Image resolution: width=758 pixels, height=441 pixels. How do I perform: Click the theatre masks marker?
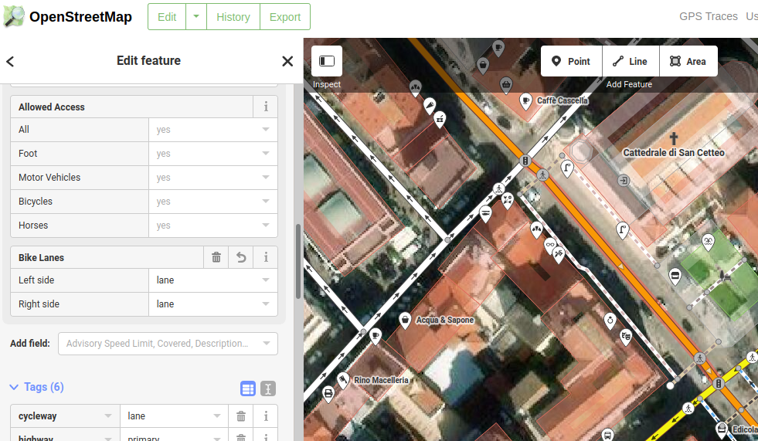(x=626, y=336)
